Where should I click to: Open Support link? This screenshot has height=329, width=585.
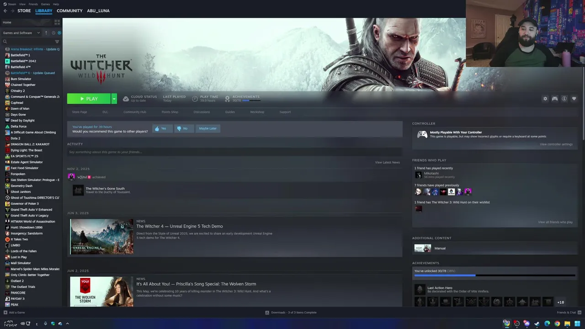pos(285,112)
